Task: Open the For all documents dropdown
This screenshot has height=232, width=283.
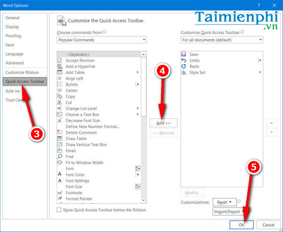Action: 222,40
